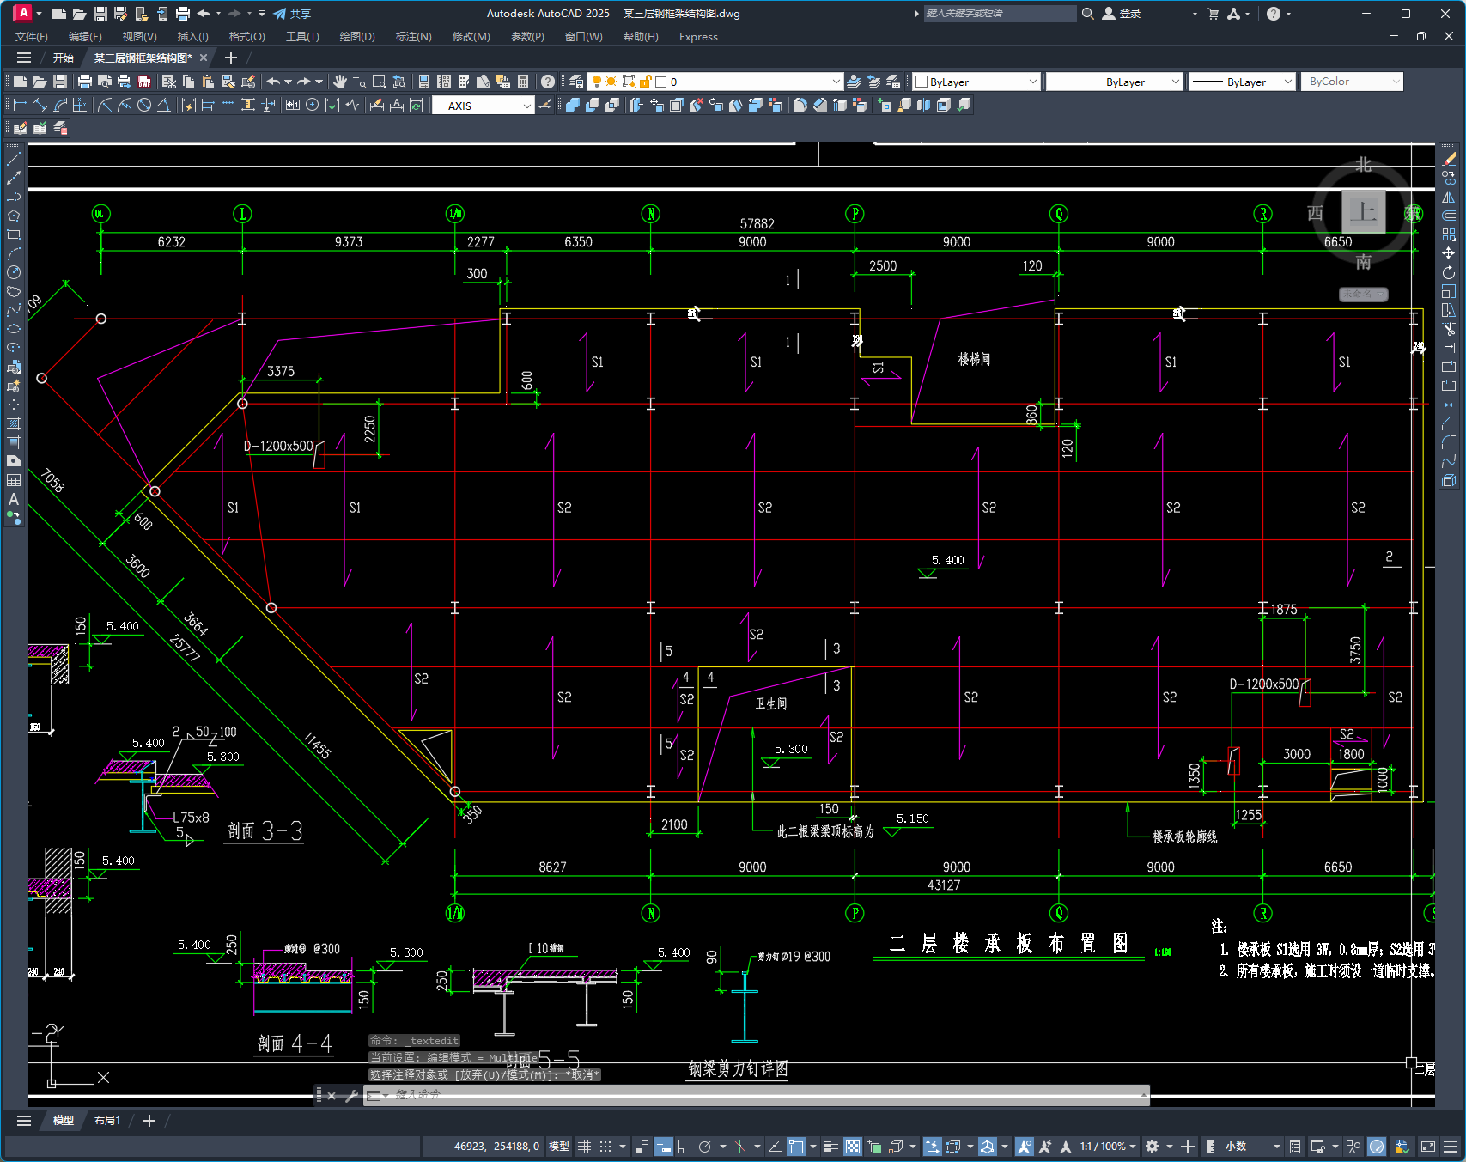Toggle Object Snap in status bar
This screenshot has height=1162, width=1466.
[796, 1147]
